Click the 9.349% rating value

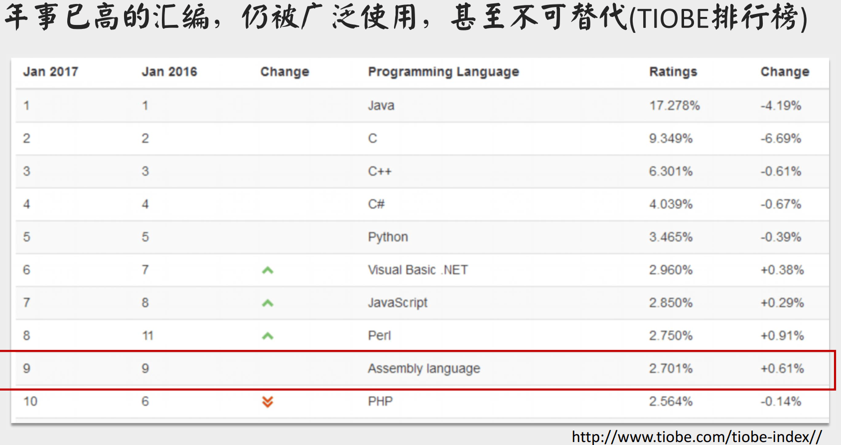pyautogui.click(x=671, y=139)
